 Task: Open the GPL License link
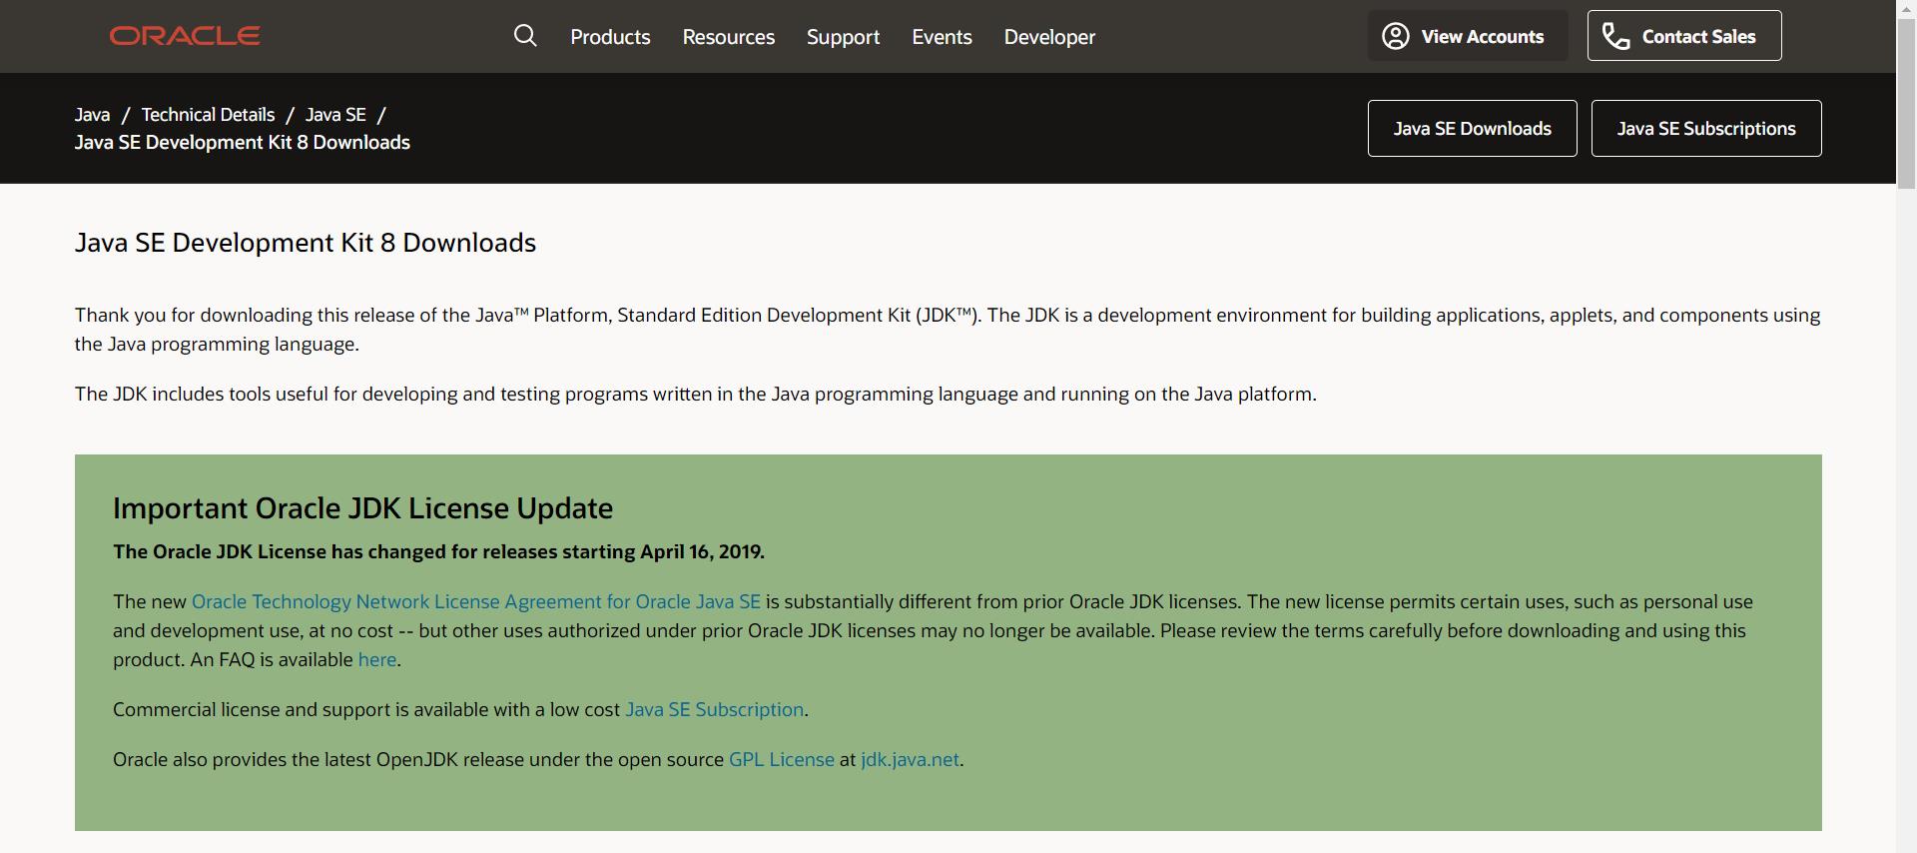point(782,759)
